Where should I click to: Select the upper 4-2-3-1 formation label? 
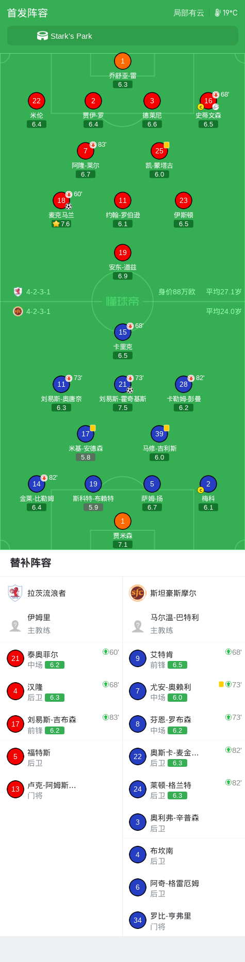(38, 292)
